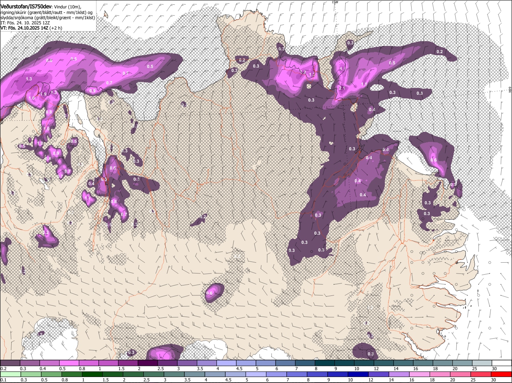This screenshot has width=512, height=383.
Task: Click the upper scale's 1.5 swatch
Action: (x=128, y=363)
